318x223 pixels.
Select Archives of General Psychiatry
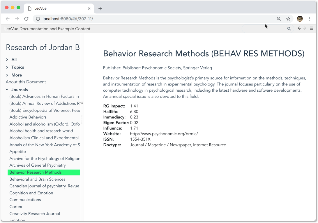tap(38, 165)
